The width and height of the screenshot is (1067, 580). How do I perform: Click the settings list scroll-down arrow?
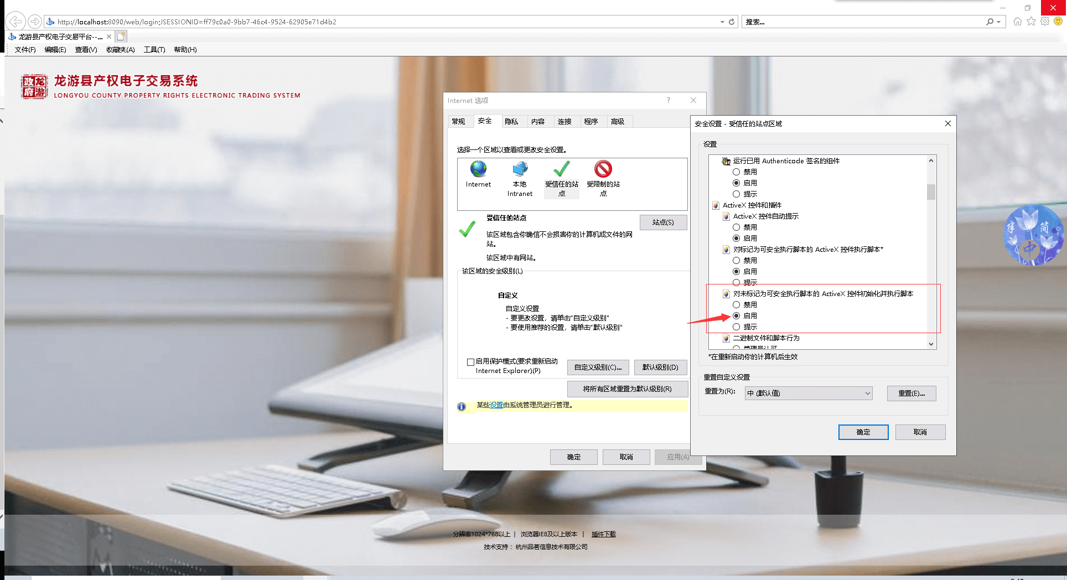point(931,344)
